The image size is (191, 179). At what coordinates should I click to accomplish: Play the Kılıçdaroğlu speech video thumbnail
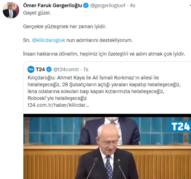[107, 146]
